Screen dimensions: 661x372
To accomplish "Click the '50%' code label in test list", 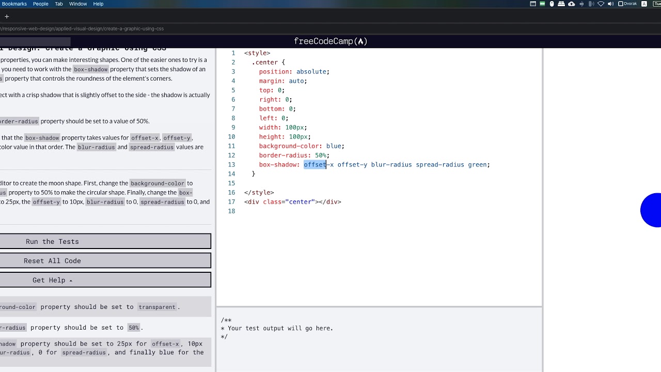I will [x=134, y=328].
